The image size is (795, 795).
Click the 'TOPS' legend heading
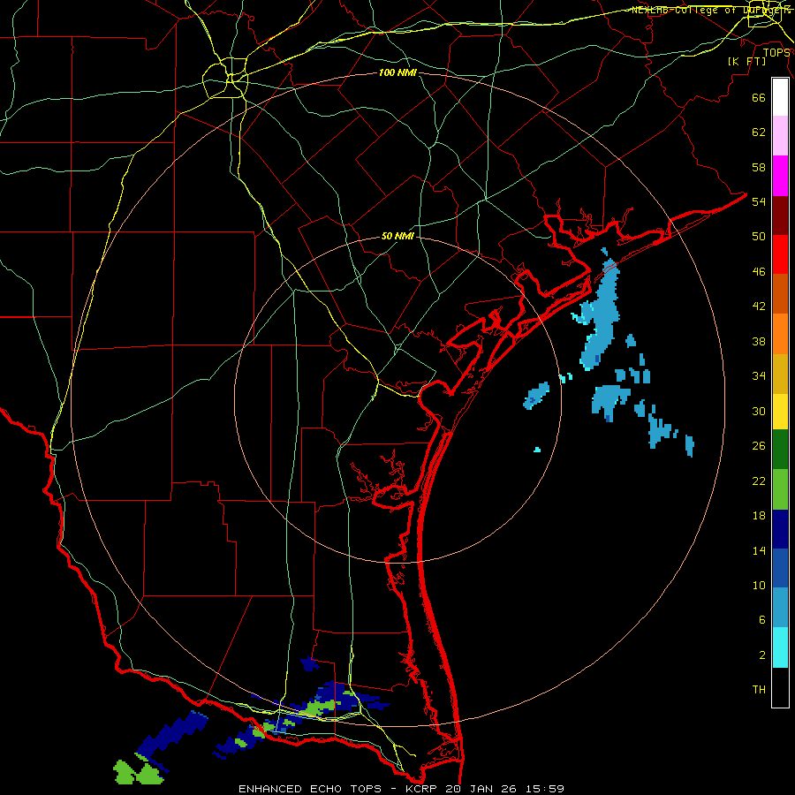click(776, 53)
